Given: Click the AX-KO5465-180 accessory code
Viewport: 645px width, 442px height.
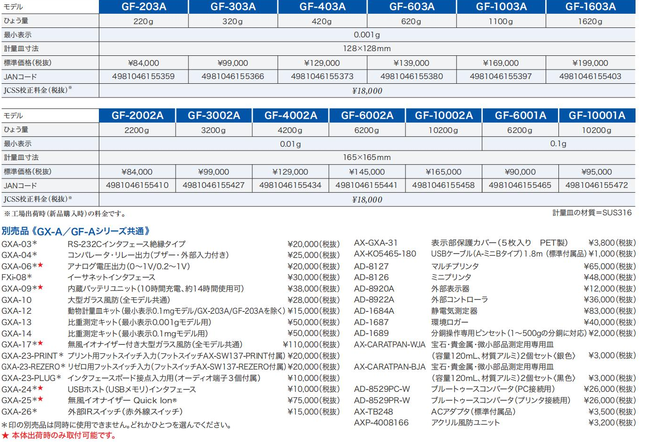Looking at the screenshot, I should 385,254.
